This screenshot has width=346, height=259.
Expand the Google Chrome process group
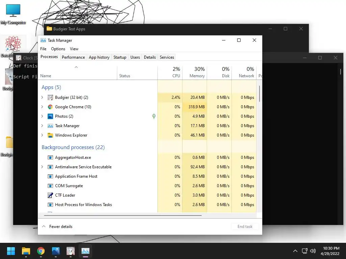pos(42,107)
